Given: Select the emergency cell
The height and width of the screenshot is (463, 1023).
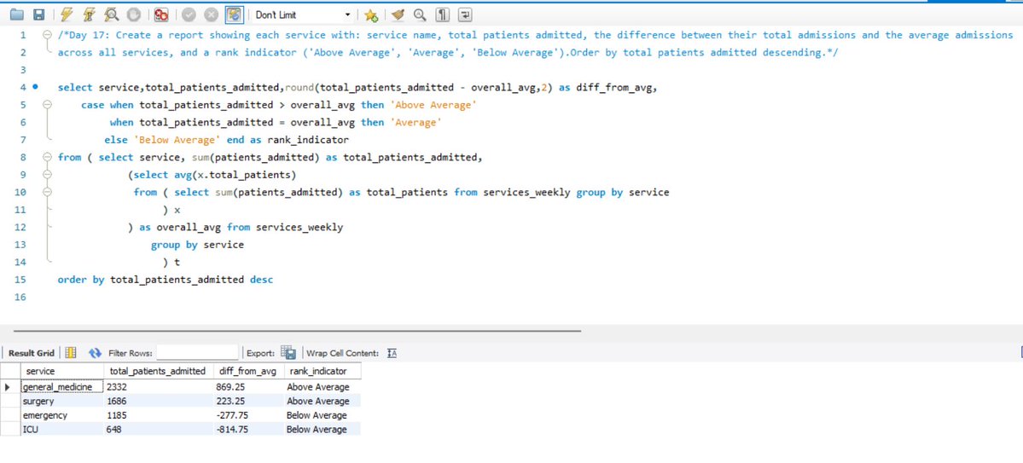Looking at the screenshot, I should point(62,415).
